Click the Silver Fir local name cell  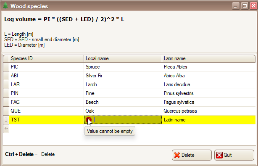pos(123,76)
